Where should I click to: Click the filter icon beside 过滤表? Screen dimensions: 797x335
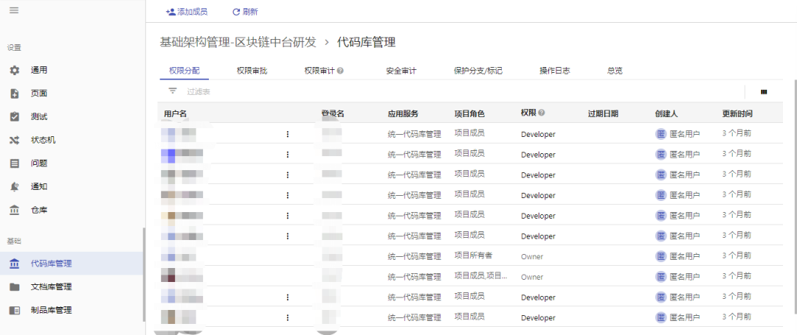click(173, 91)
